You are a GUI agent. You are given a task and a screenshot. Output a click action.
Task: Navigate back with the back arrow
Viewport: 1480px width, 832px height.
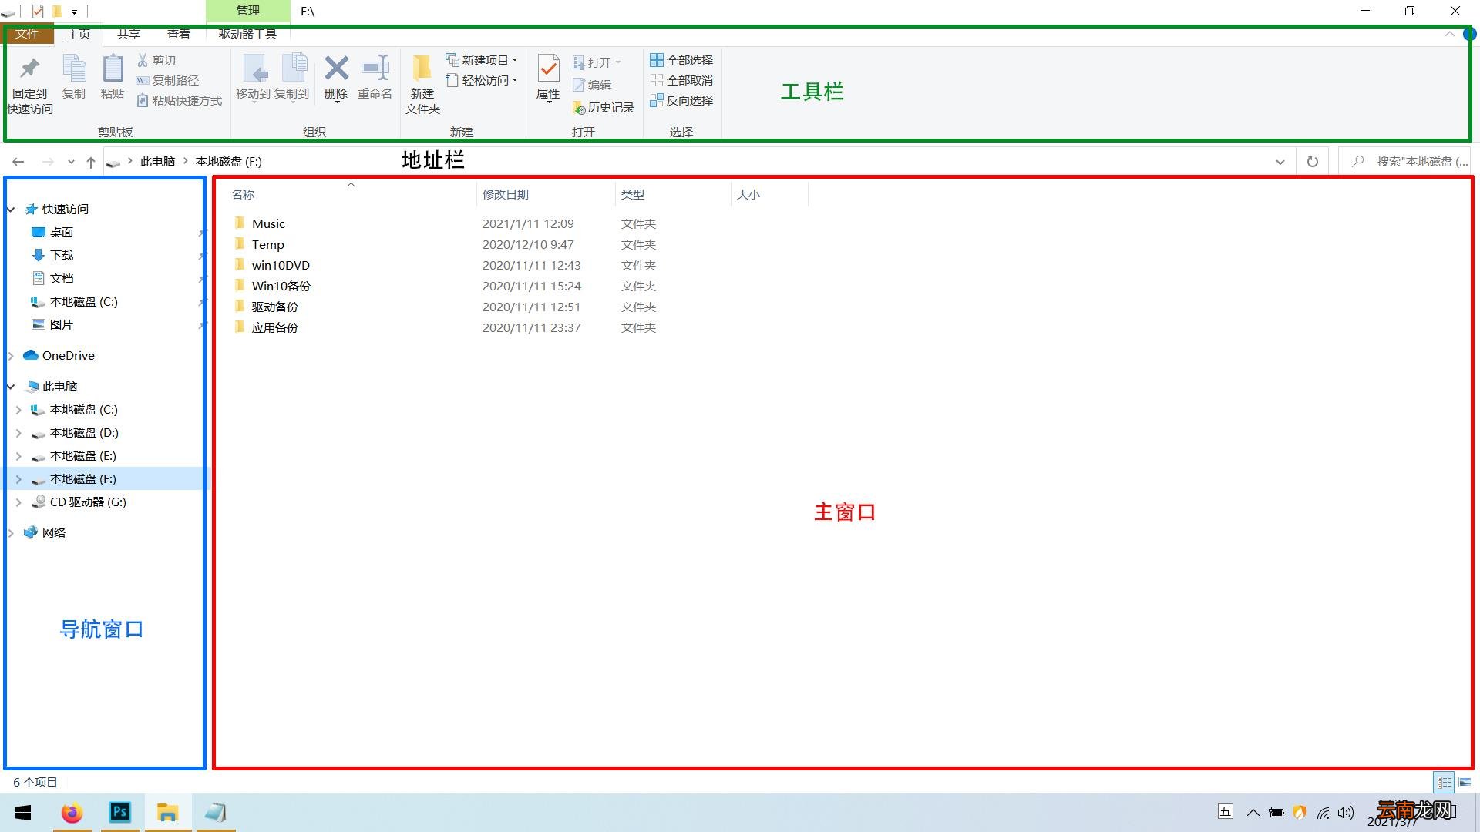tap(18, 162)
